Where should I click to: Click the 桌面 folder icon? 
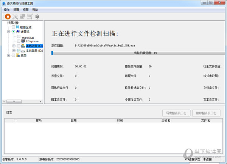coord(18,55)
